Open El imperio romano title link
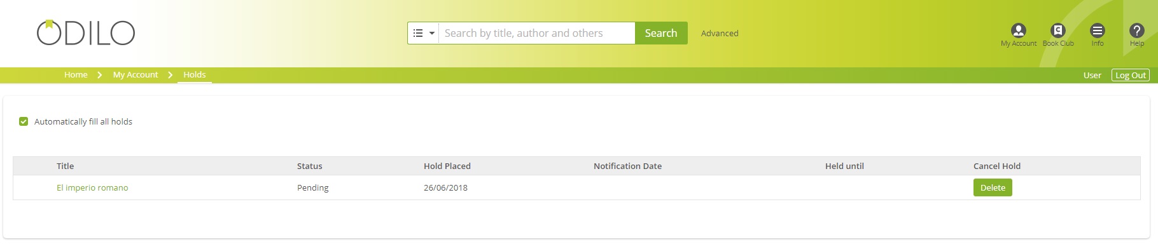 tap(92, 187)
